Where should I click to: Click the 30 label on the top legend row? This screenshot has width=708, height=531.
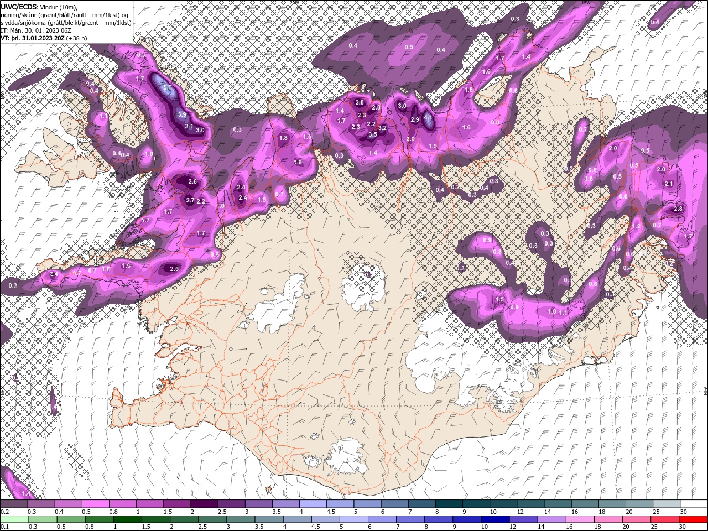point(683,512)
